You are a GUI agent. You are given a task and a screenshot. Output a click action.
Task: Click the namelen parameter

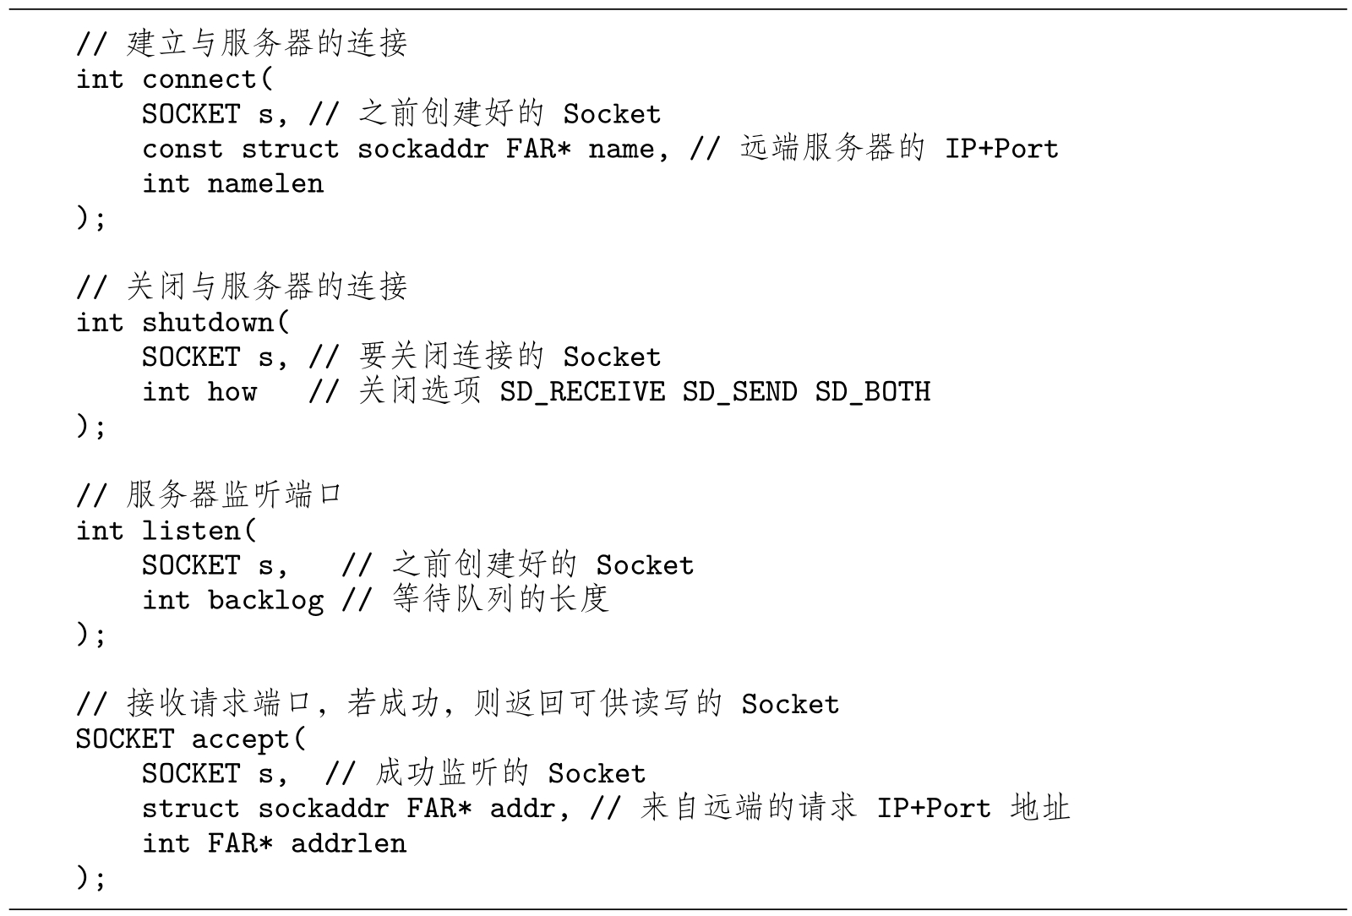click(265, 183)
